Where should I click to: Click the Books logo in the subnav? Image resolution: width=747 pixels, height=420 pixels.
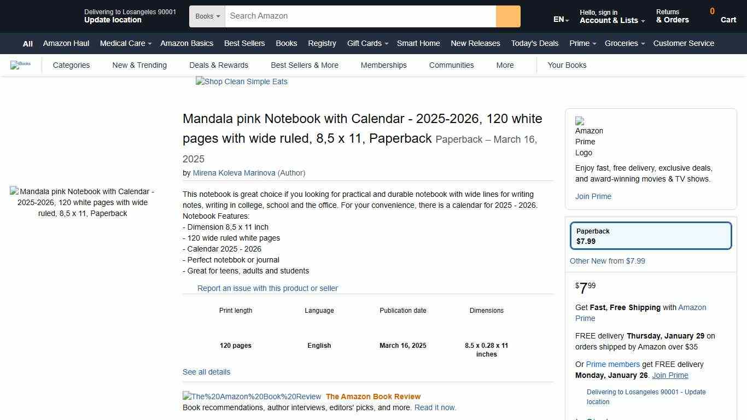(21, 65)
